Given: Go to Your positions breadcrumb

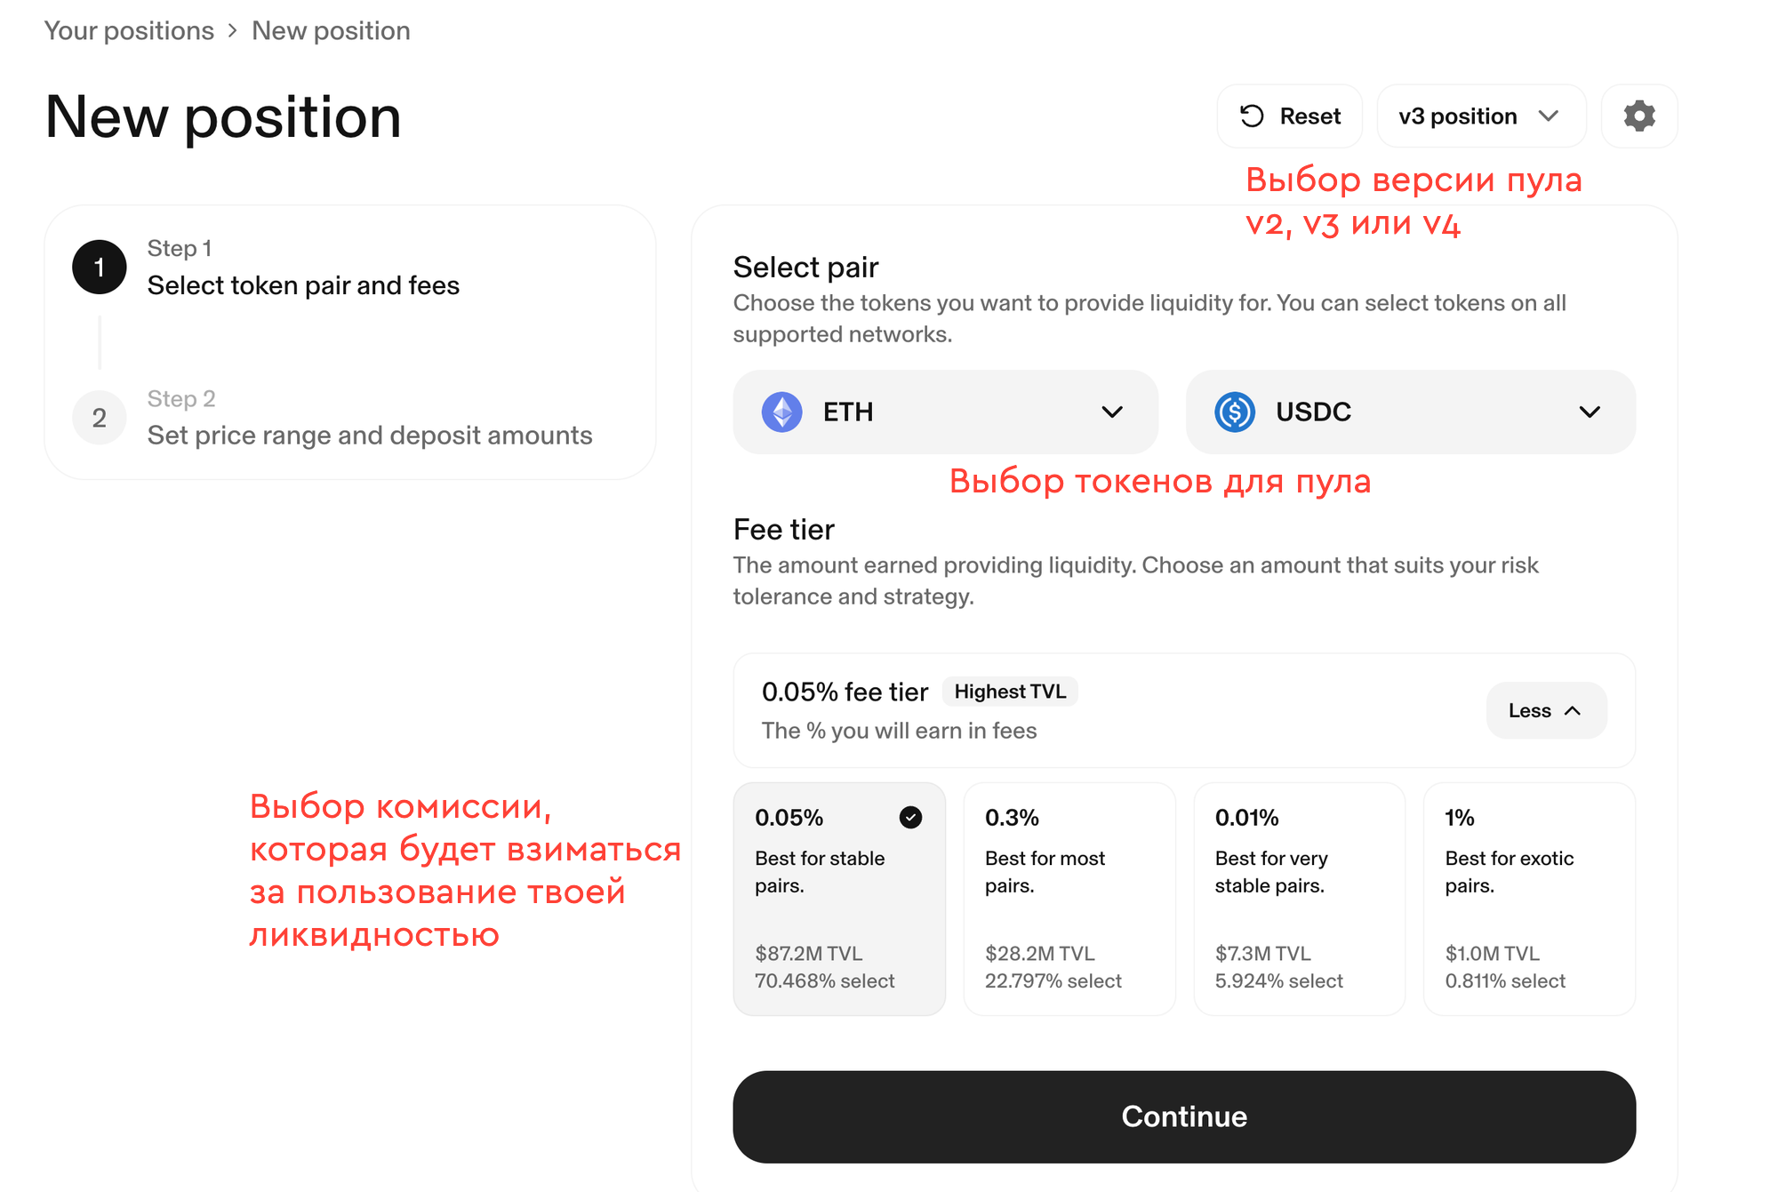Looking at the screenshot, I should [129, 31].
